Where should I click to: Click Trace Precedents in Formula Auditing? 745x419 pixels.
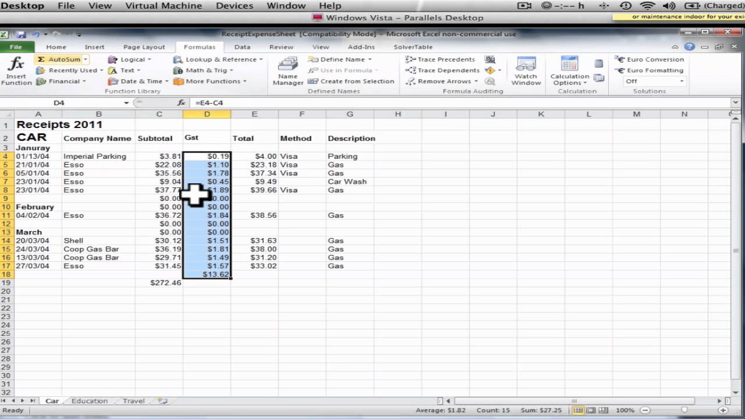pos(441,59)
